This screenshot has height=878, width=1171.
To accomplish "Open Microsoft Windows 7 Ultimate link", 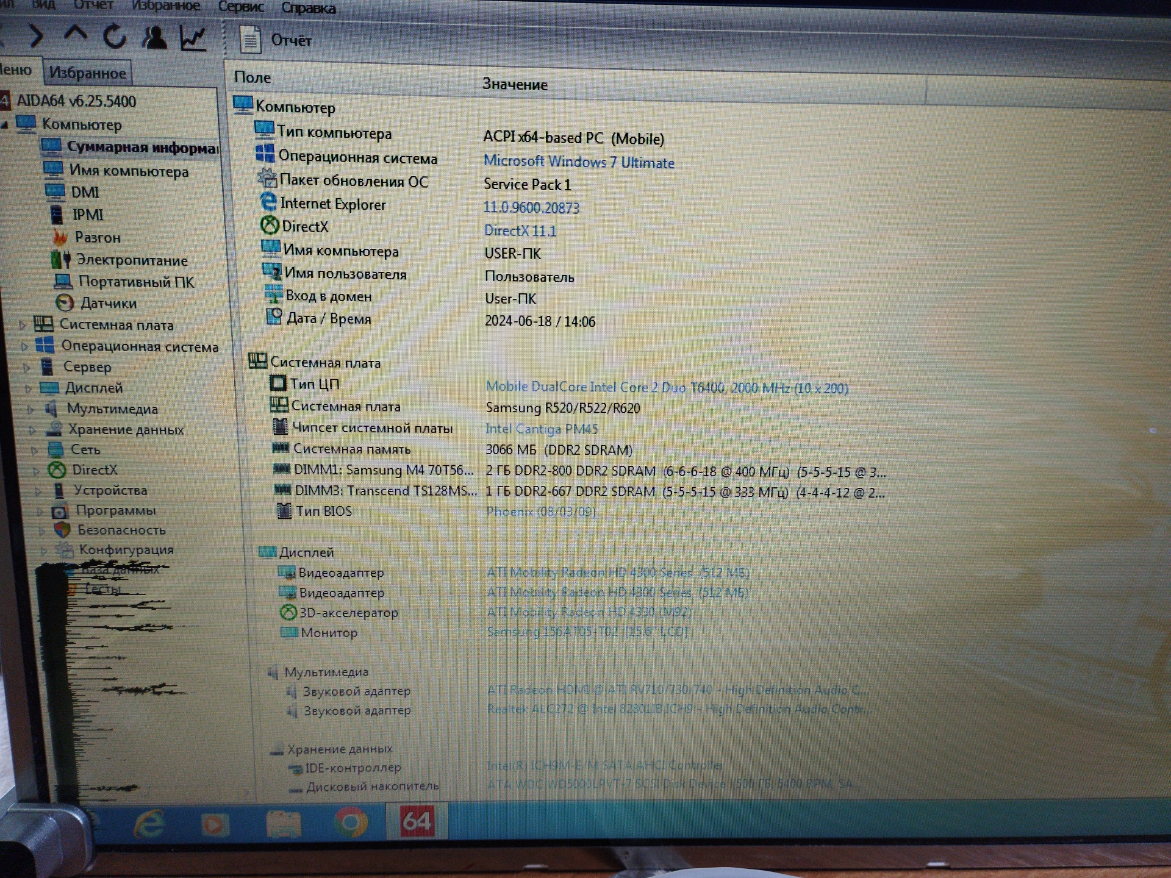I will click(579, 162).
